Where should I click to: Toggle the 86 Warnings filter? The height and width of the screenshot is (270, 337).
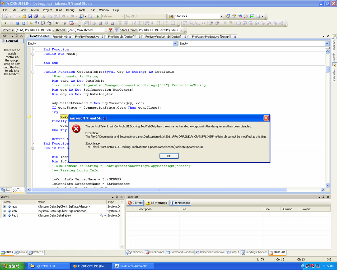(157, 203)
